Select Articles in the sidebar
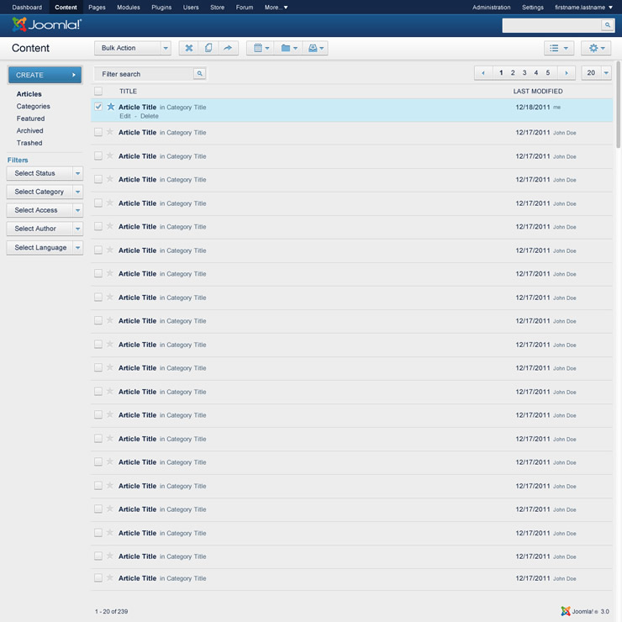The width and height of the screenshot is (622, 622). pyautogui.click(x=29, y=94)
